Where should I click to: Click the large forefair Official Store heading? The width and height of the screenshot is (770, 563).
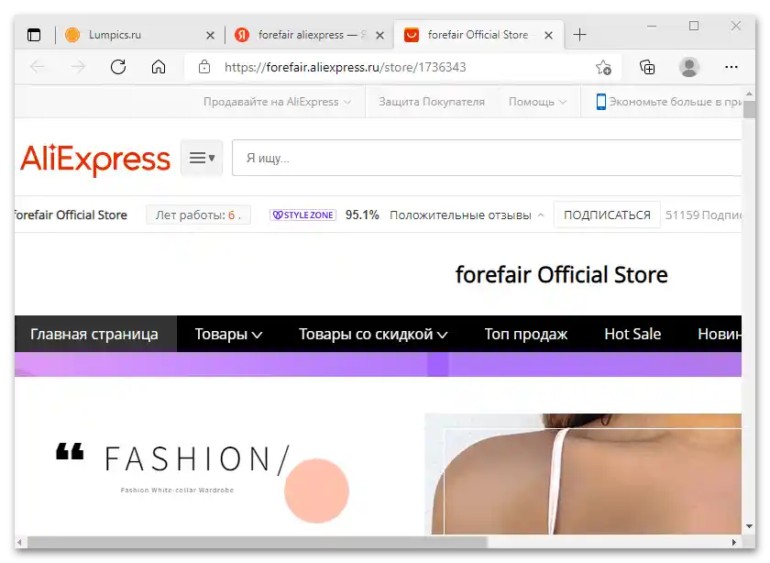tap(561, 274)
